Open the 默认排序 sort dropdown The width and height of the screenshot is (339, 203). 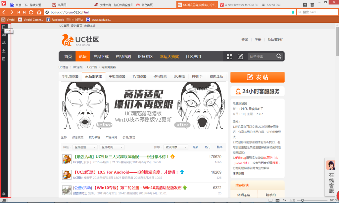(175, 147)
